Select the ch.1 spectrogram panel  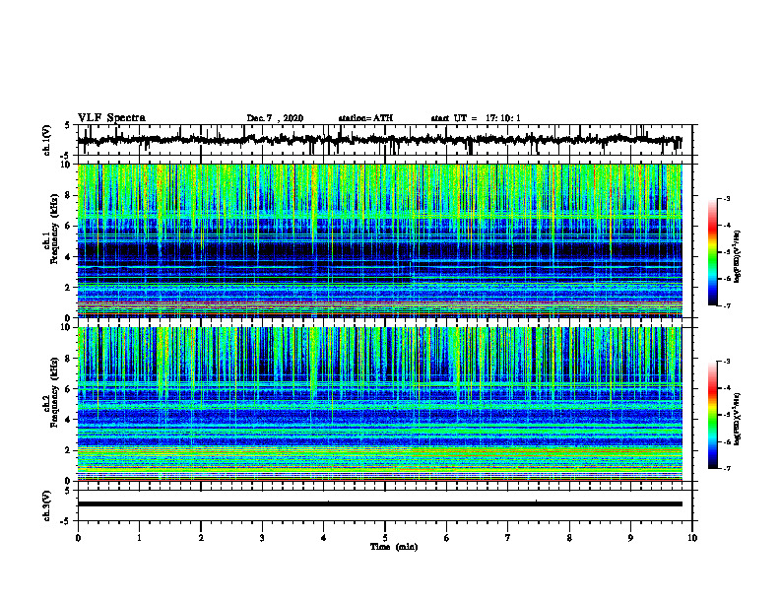click(379, 240)
